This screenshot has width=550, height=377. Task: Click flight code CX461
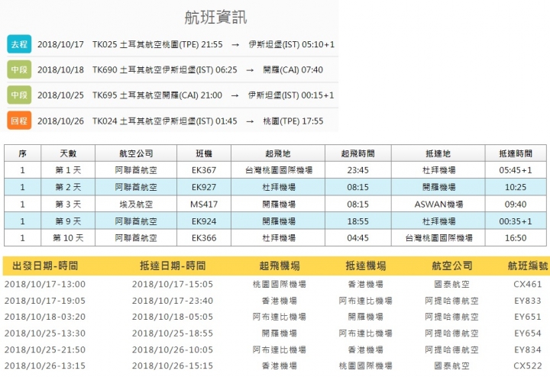click(x=528, y=284)
